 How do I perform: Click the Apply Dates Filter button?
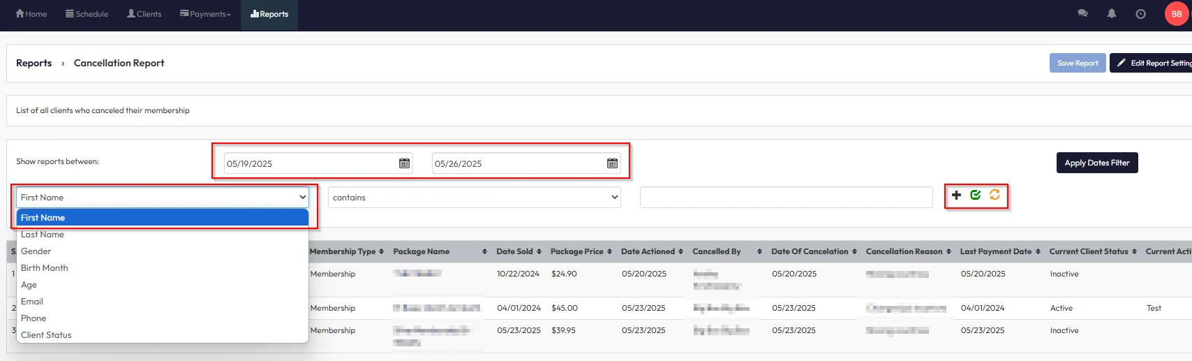coord(1096,163)
